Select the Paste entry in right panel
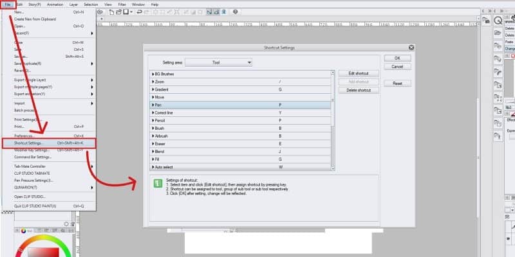 pos(509,42)
